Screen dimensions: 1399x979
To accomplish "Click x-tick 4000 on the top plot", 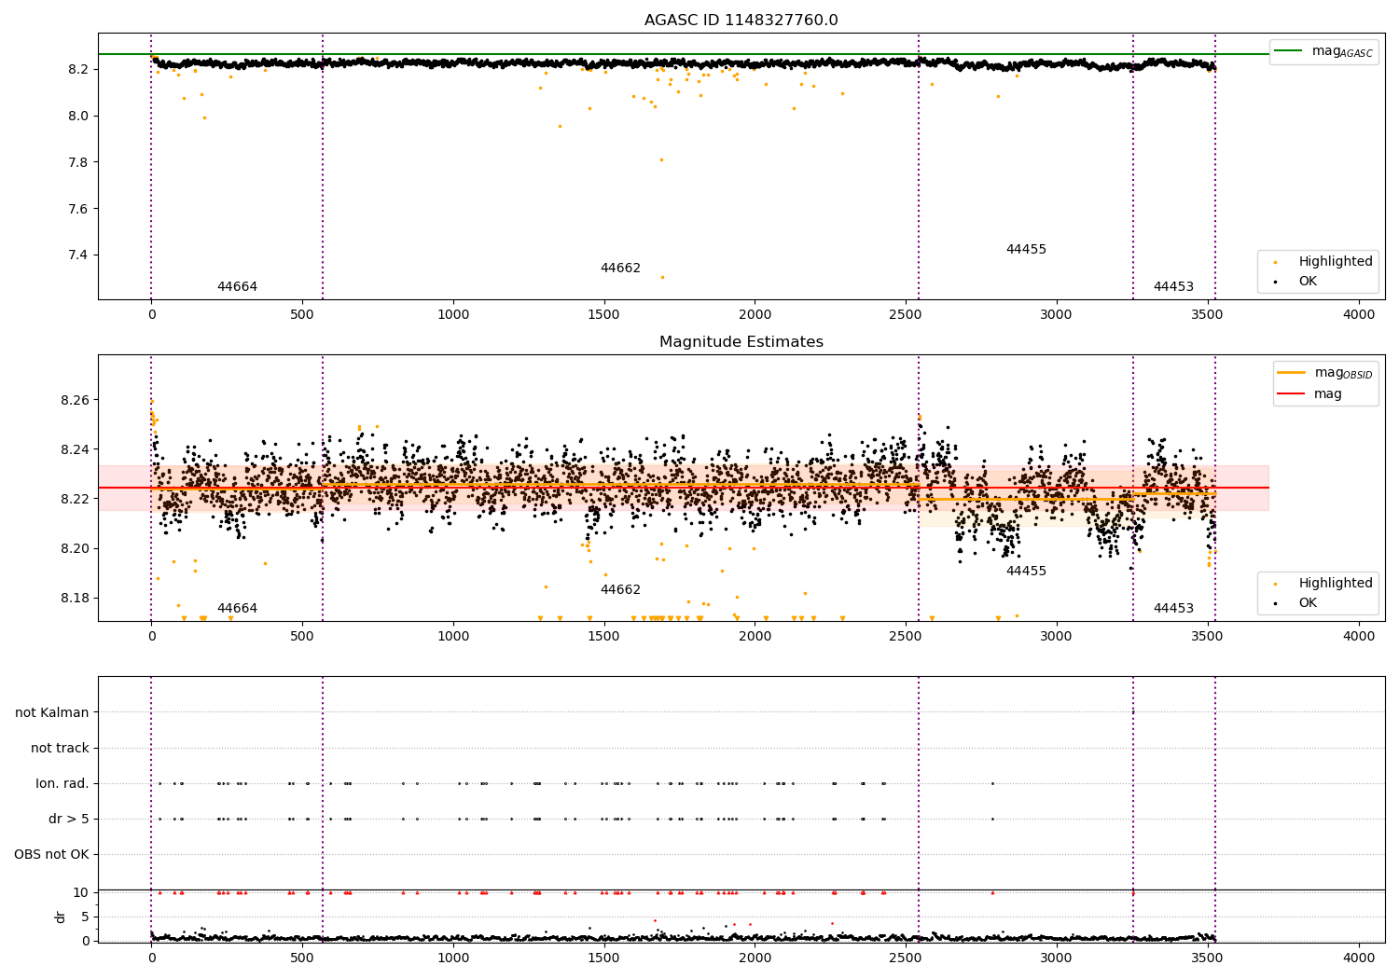I will pyautogui.click(x=1359, y=315).
